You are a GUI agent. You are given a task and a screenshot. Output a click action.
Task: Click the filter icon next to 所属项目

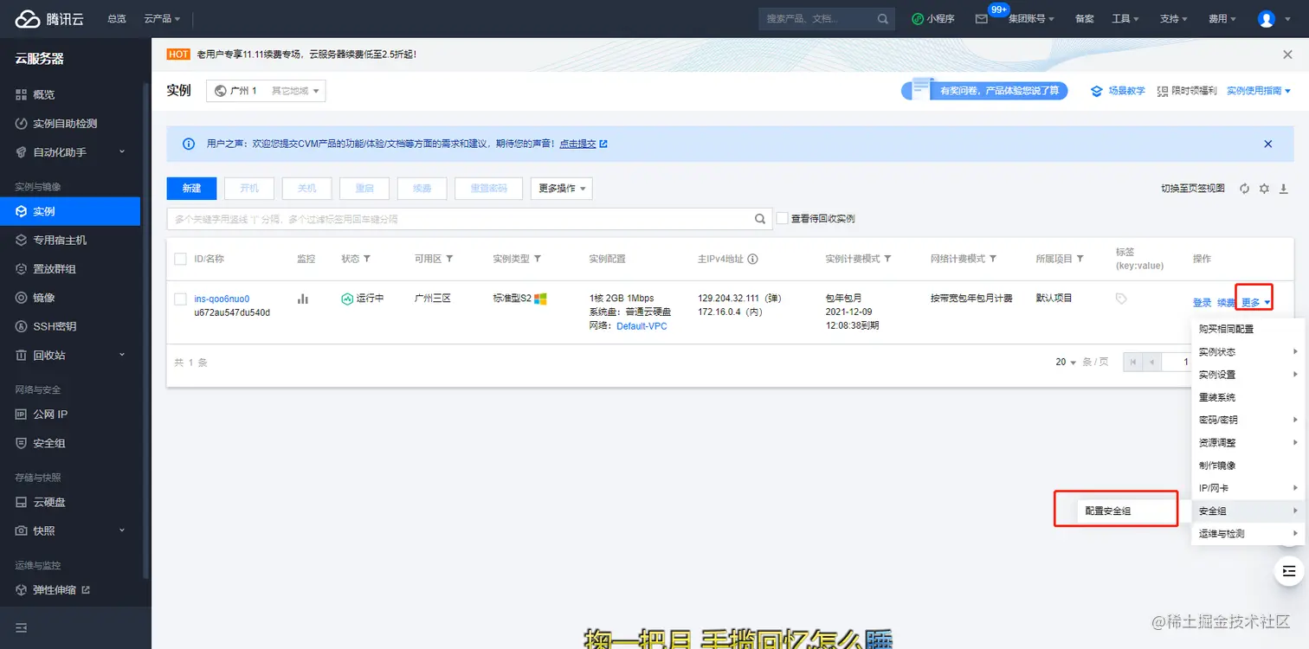pos(1080,259)
